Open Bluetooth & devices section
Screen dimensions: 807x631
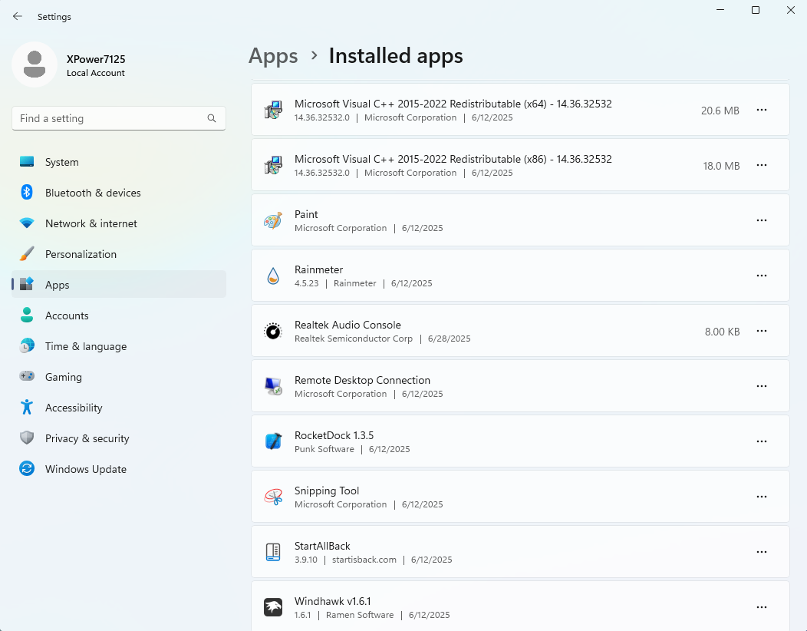tap(92, 193)
